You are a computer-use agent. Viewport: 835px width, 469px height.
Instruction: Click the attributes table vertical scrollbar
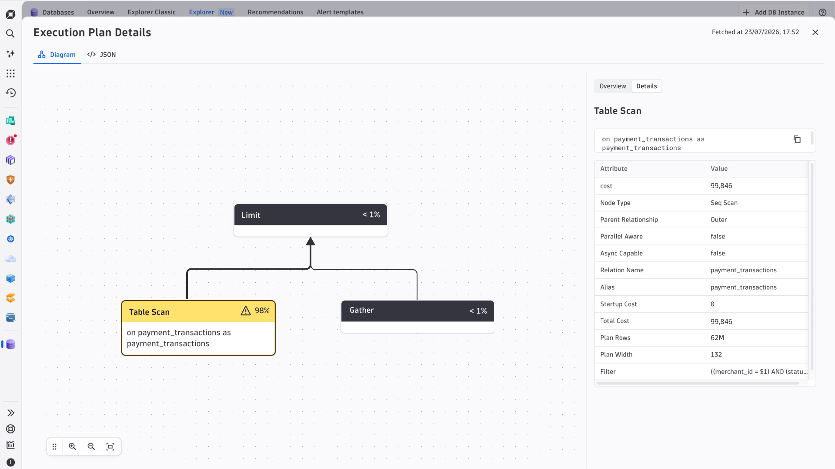click(812, 266)
